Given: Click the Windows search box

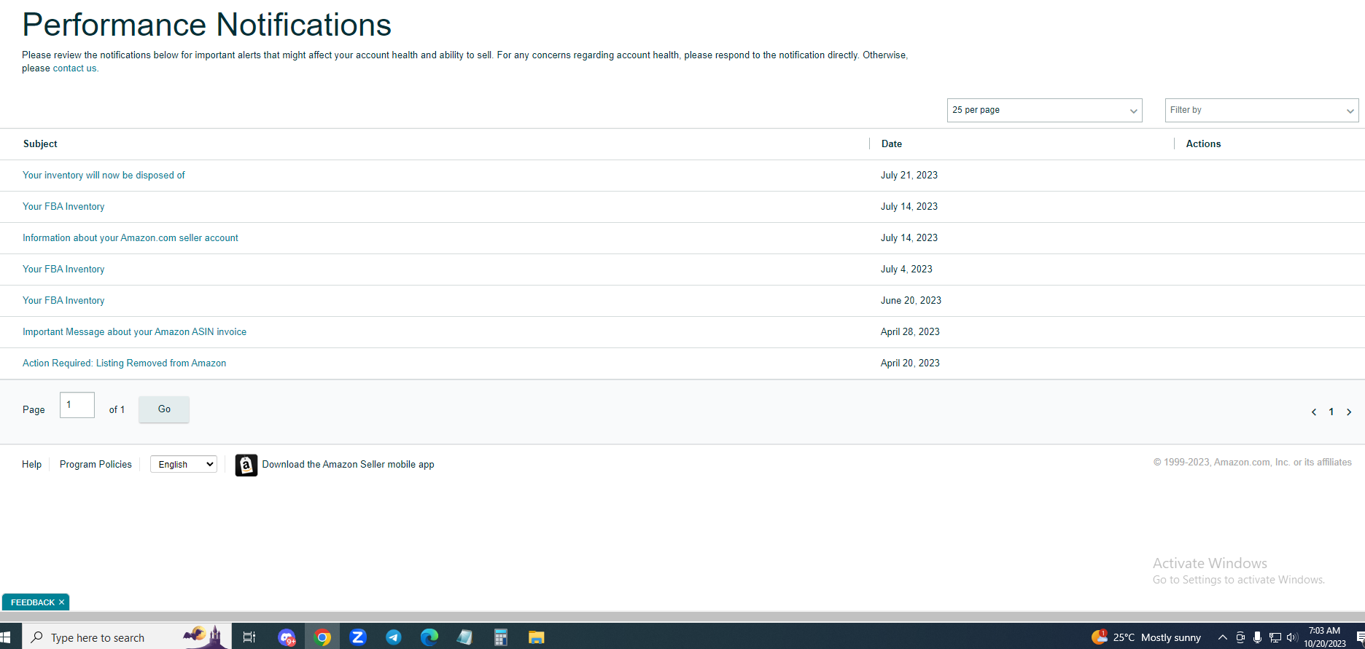Looking at the screenshot, I should (128, 637).
